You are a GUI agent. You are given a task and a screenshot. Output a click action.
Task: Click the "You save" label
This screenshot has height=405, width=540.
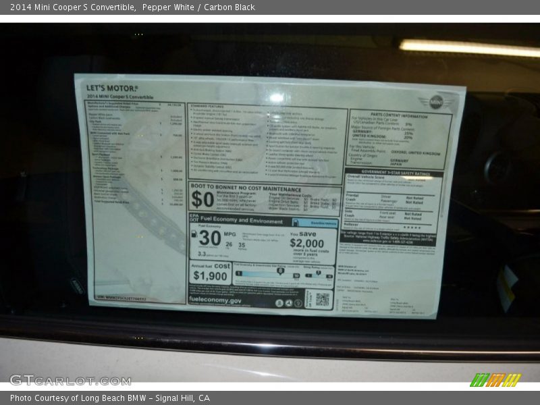[x=303, y=234]
